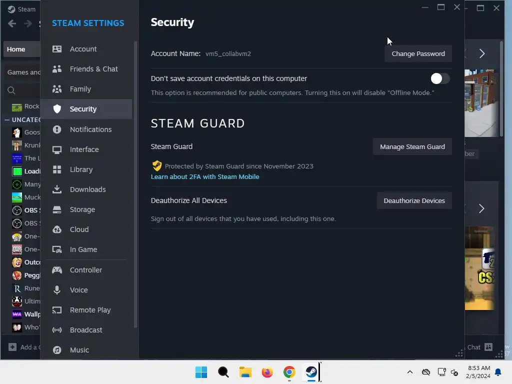Screen dimensions: 512x384
Task: Select the OBS Studio entry below Muck
Action: 26,210
